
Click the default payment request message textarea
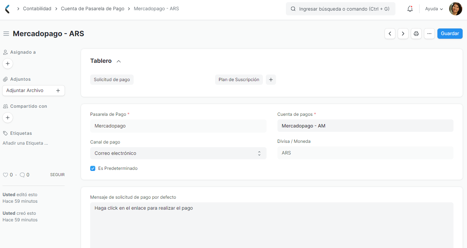pyautogui.click(x=272, y=225)
